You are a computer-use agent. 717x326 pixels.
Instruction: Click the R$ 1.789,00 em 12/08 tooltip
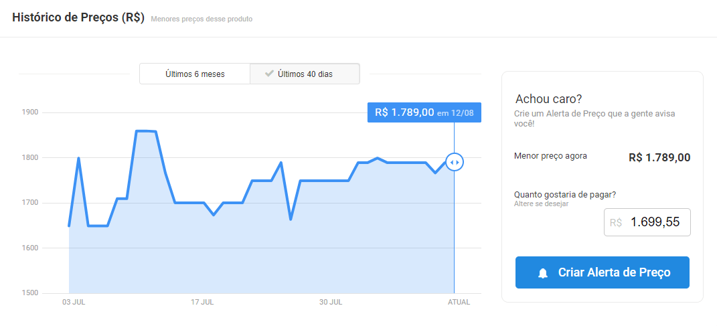(424, 112)
